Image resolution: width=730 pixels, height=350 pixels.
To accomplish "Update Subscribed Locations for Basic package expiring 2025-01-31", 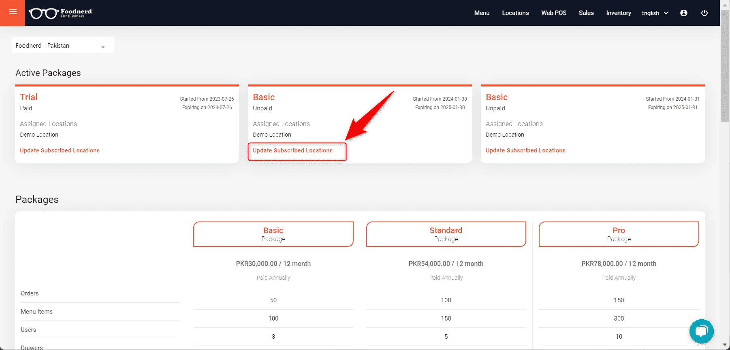I will (x=525, y=150).
